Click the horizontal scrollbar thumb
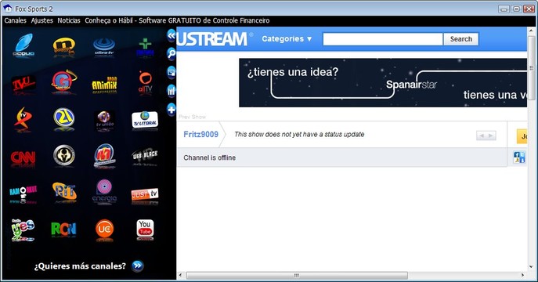The width and height of the screenshot is (538, 282). [x=297, y=275]
